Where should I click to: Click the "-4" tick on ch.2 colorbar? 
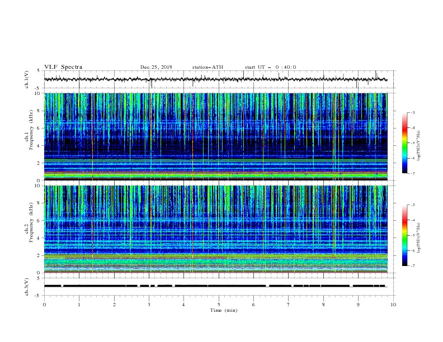pos(412,220)
